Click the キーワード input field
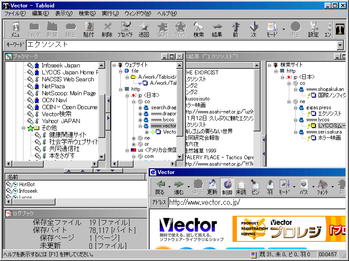 tap(181, 45)
